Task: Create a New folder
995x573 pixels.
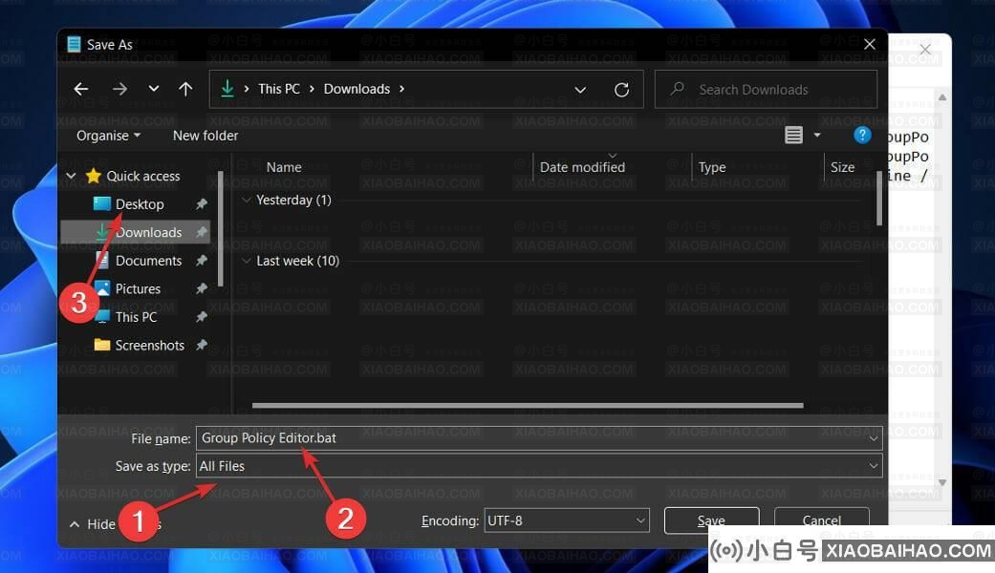Action: pos(205,136)
